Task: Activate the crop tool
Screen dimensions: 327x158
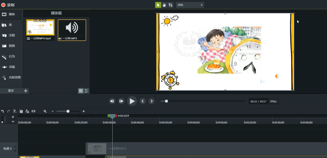Action: point(170,5)
